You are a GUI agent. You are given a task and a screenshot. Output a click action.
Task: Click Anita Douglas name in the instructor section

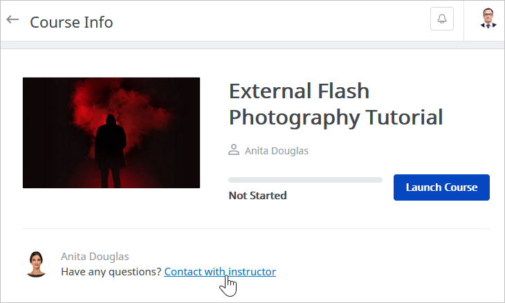tap(95, 257)
